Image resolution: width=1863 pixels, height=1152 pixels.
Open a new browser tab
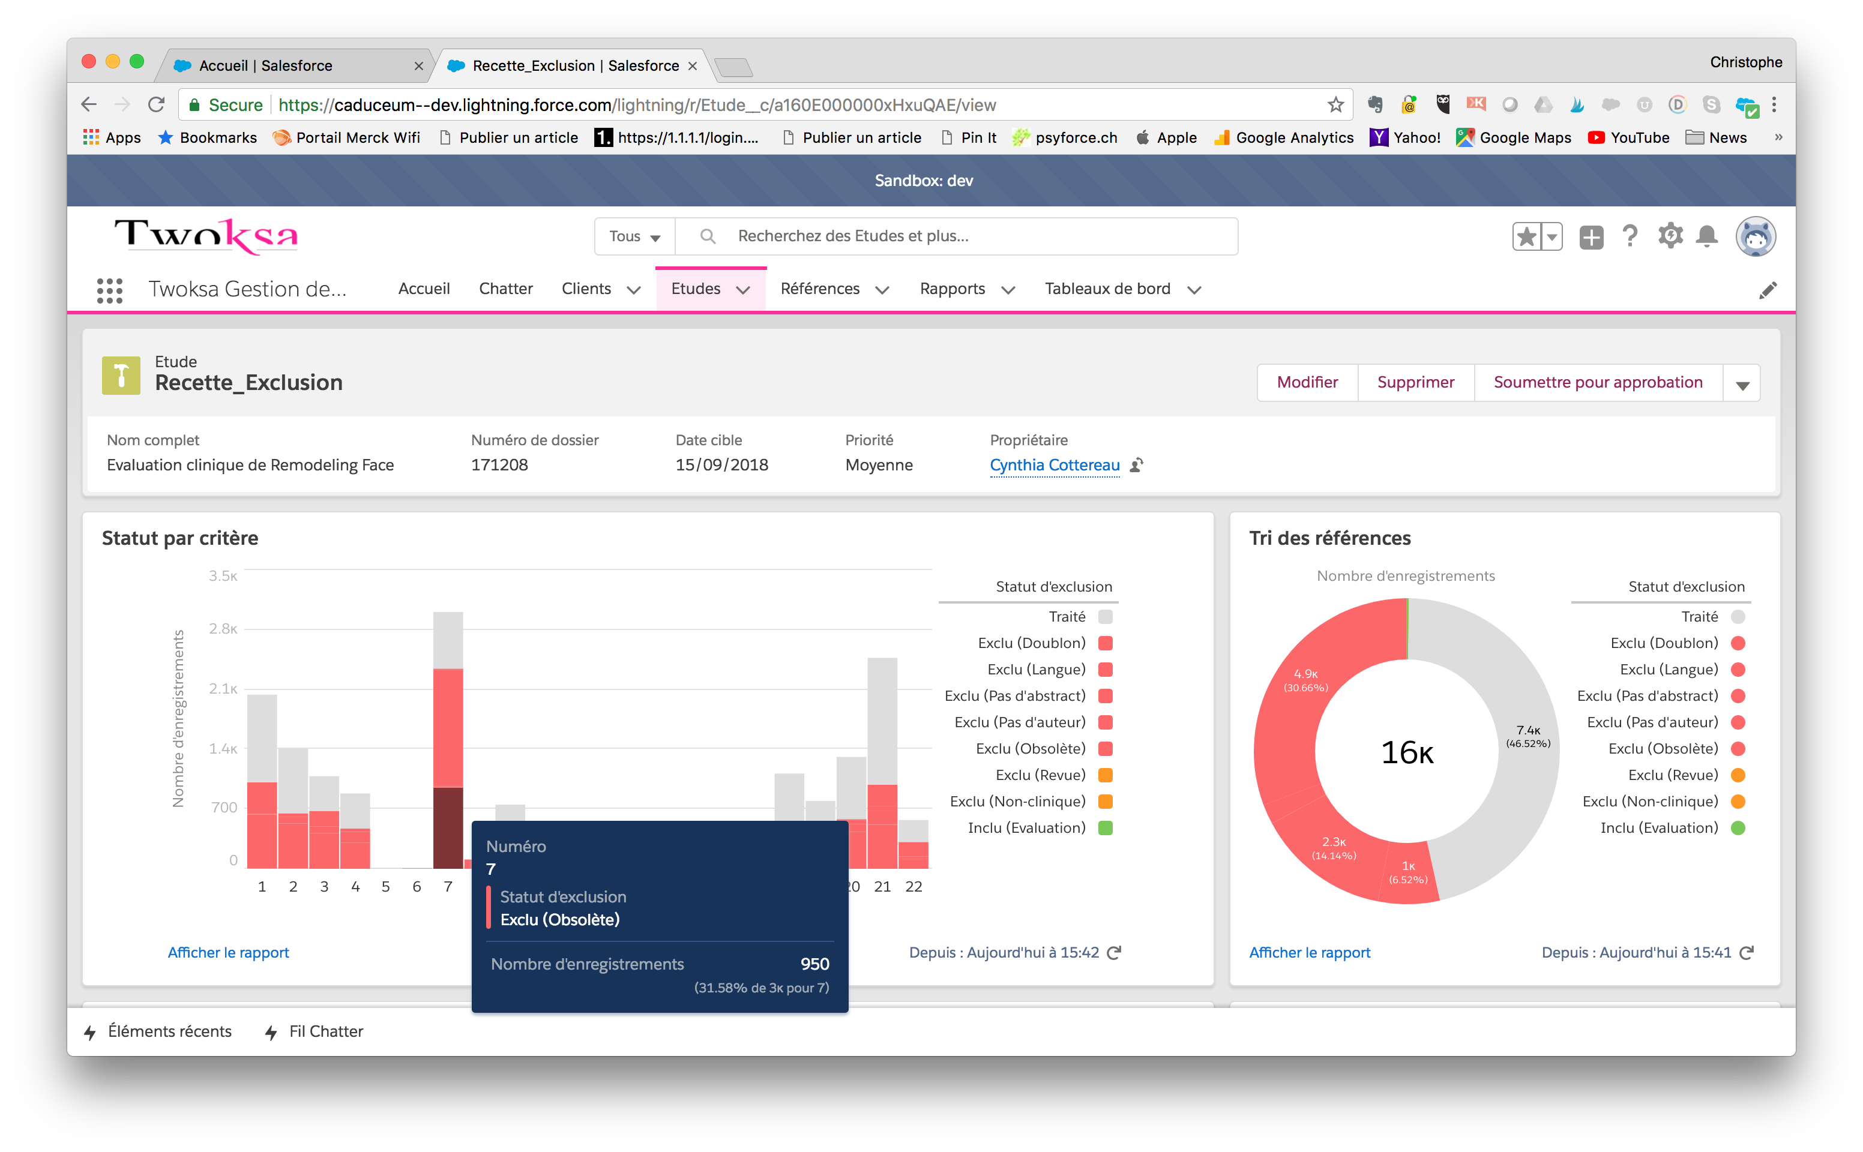734,67
